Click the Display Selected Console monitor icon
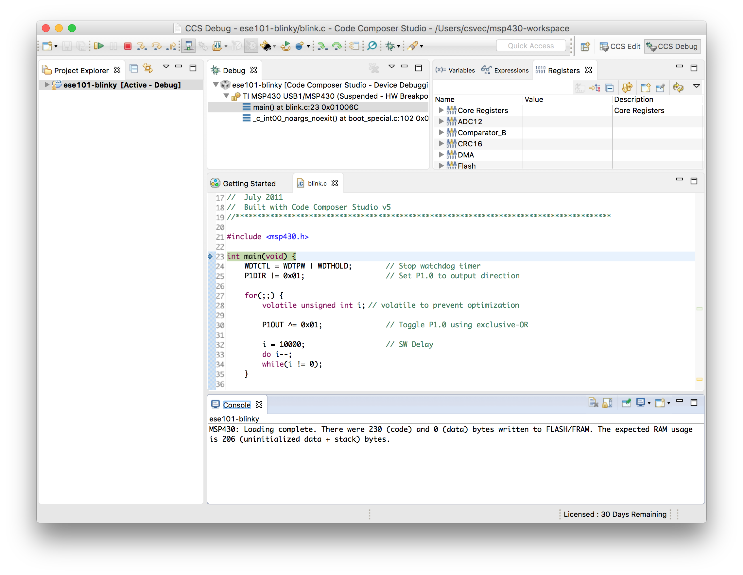 [640, 403]
